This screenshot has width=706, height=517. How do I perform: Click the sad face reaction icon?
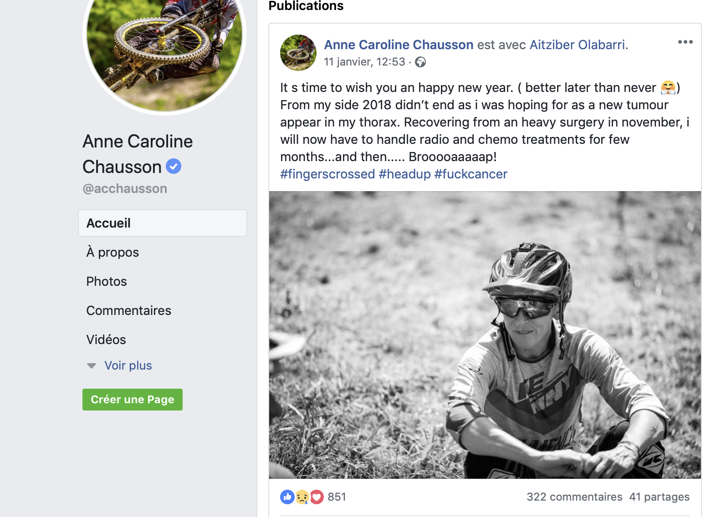pos(302,497)
